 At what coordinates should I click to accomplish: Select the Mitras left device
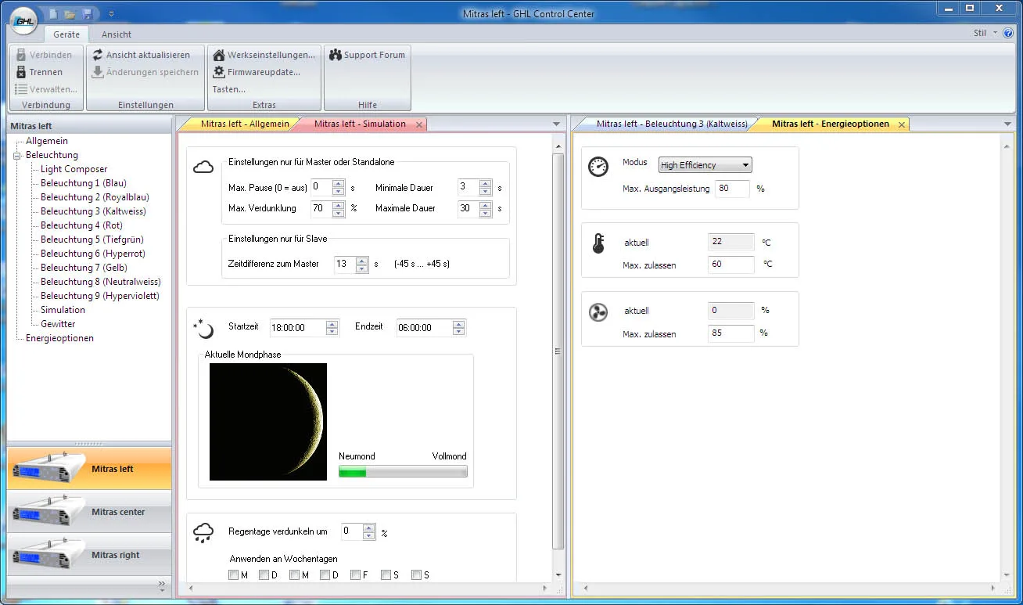[89, 469]
